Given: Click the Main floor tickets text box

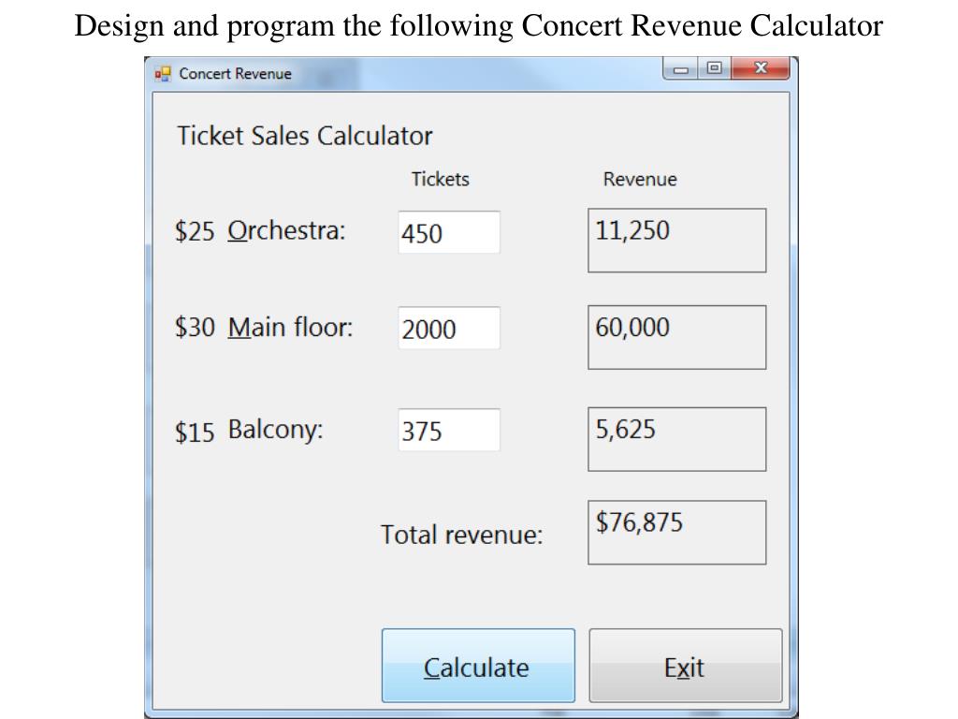Looking at the screenshot, I should [x=449, y=329].
